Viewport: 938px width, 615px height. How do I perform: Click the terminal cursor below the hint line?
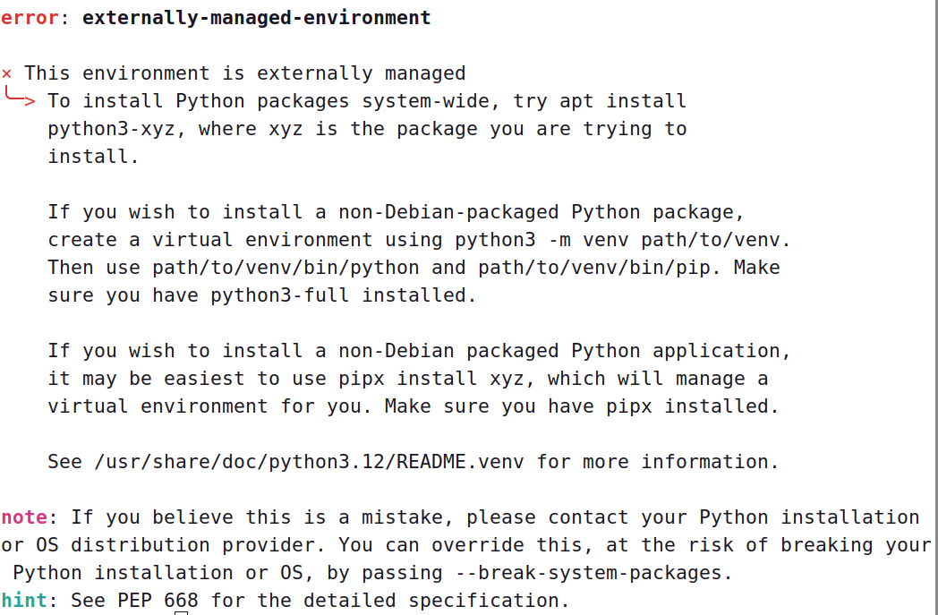[181, 614]
